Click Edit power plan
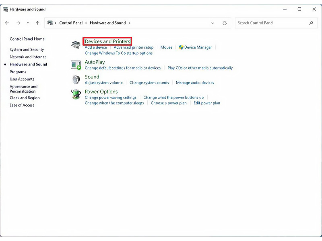 207,103
